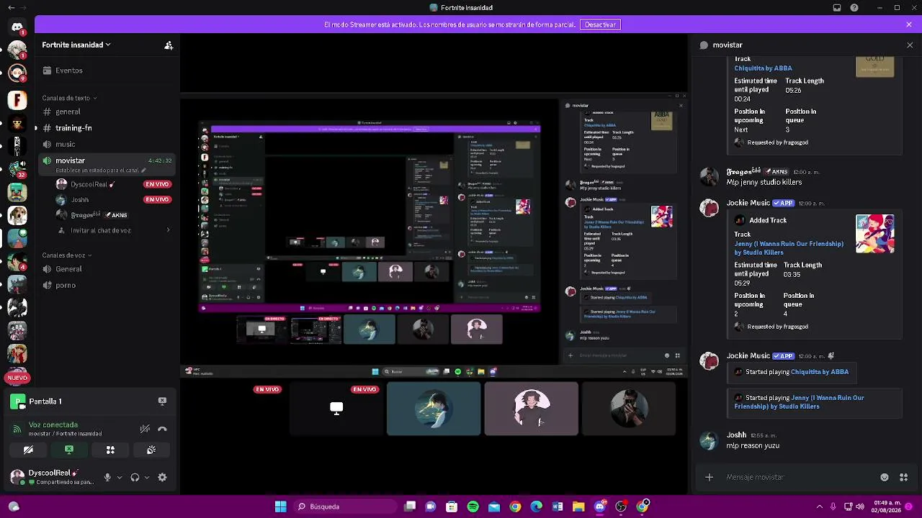922x518 pixels.
Task: Launch Microsoft Word from taskbar
Action: [x=558, y=506]
